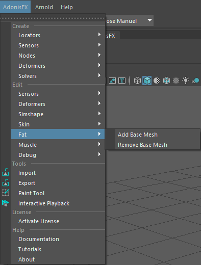Screen dimensions: 201x265
Task: Toggle image plane viewport icon
Action: (x=112, y=81)
